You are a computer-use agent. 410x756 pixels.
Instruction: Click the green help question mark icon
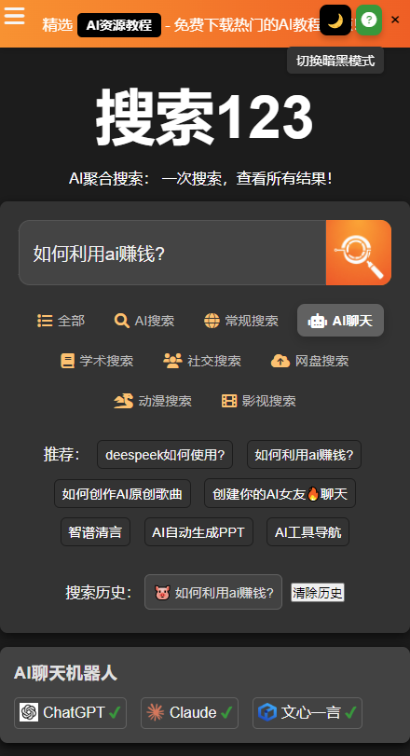pos(369,21)
